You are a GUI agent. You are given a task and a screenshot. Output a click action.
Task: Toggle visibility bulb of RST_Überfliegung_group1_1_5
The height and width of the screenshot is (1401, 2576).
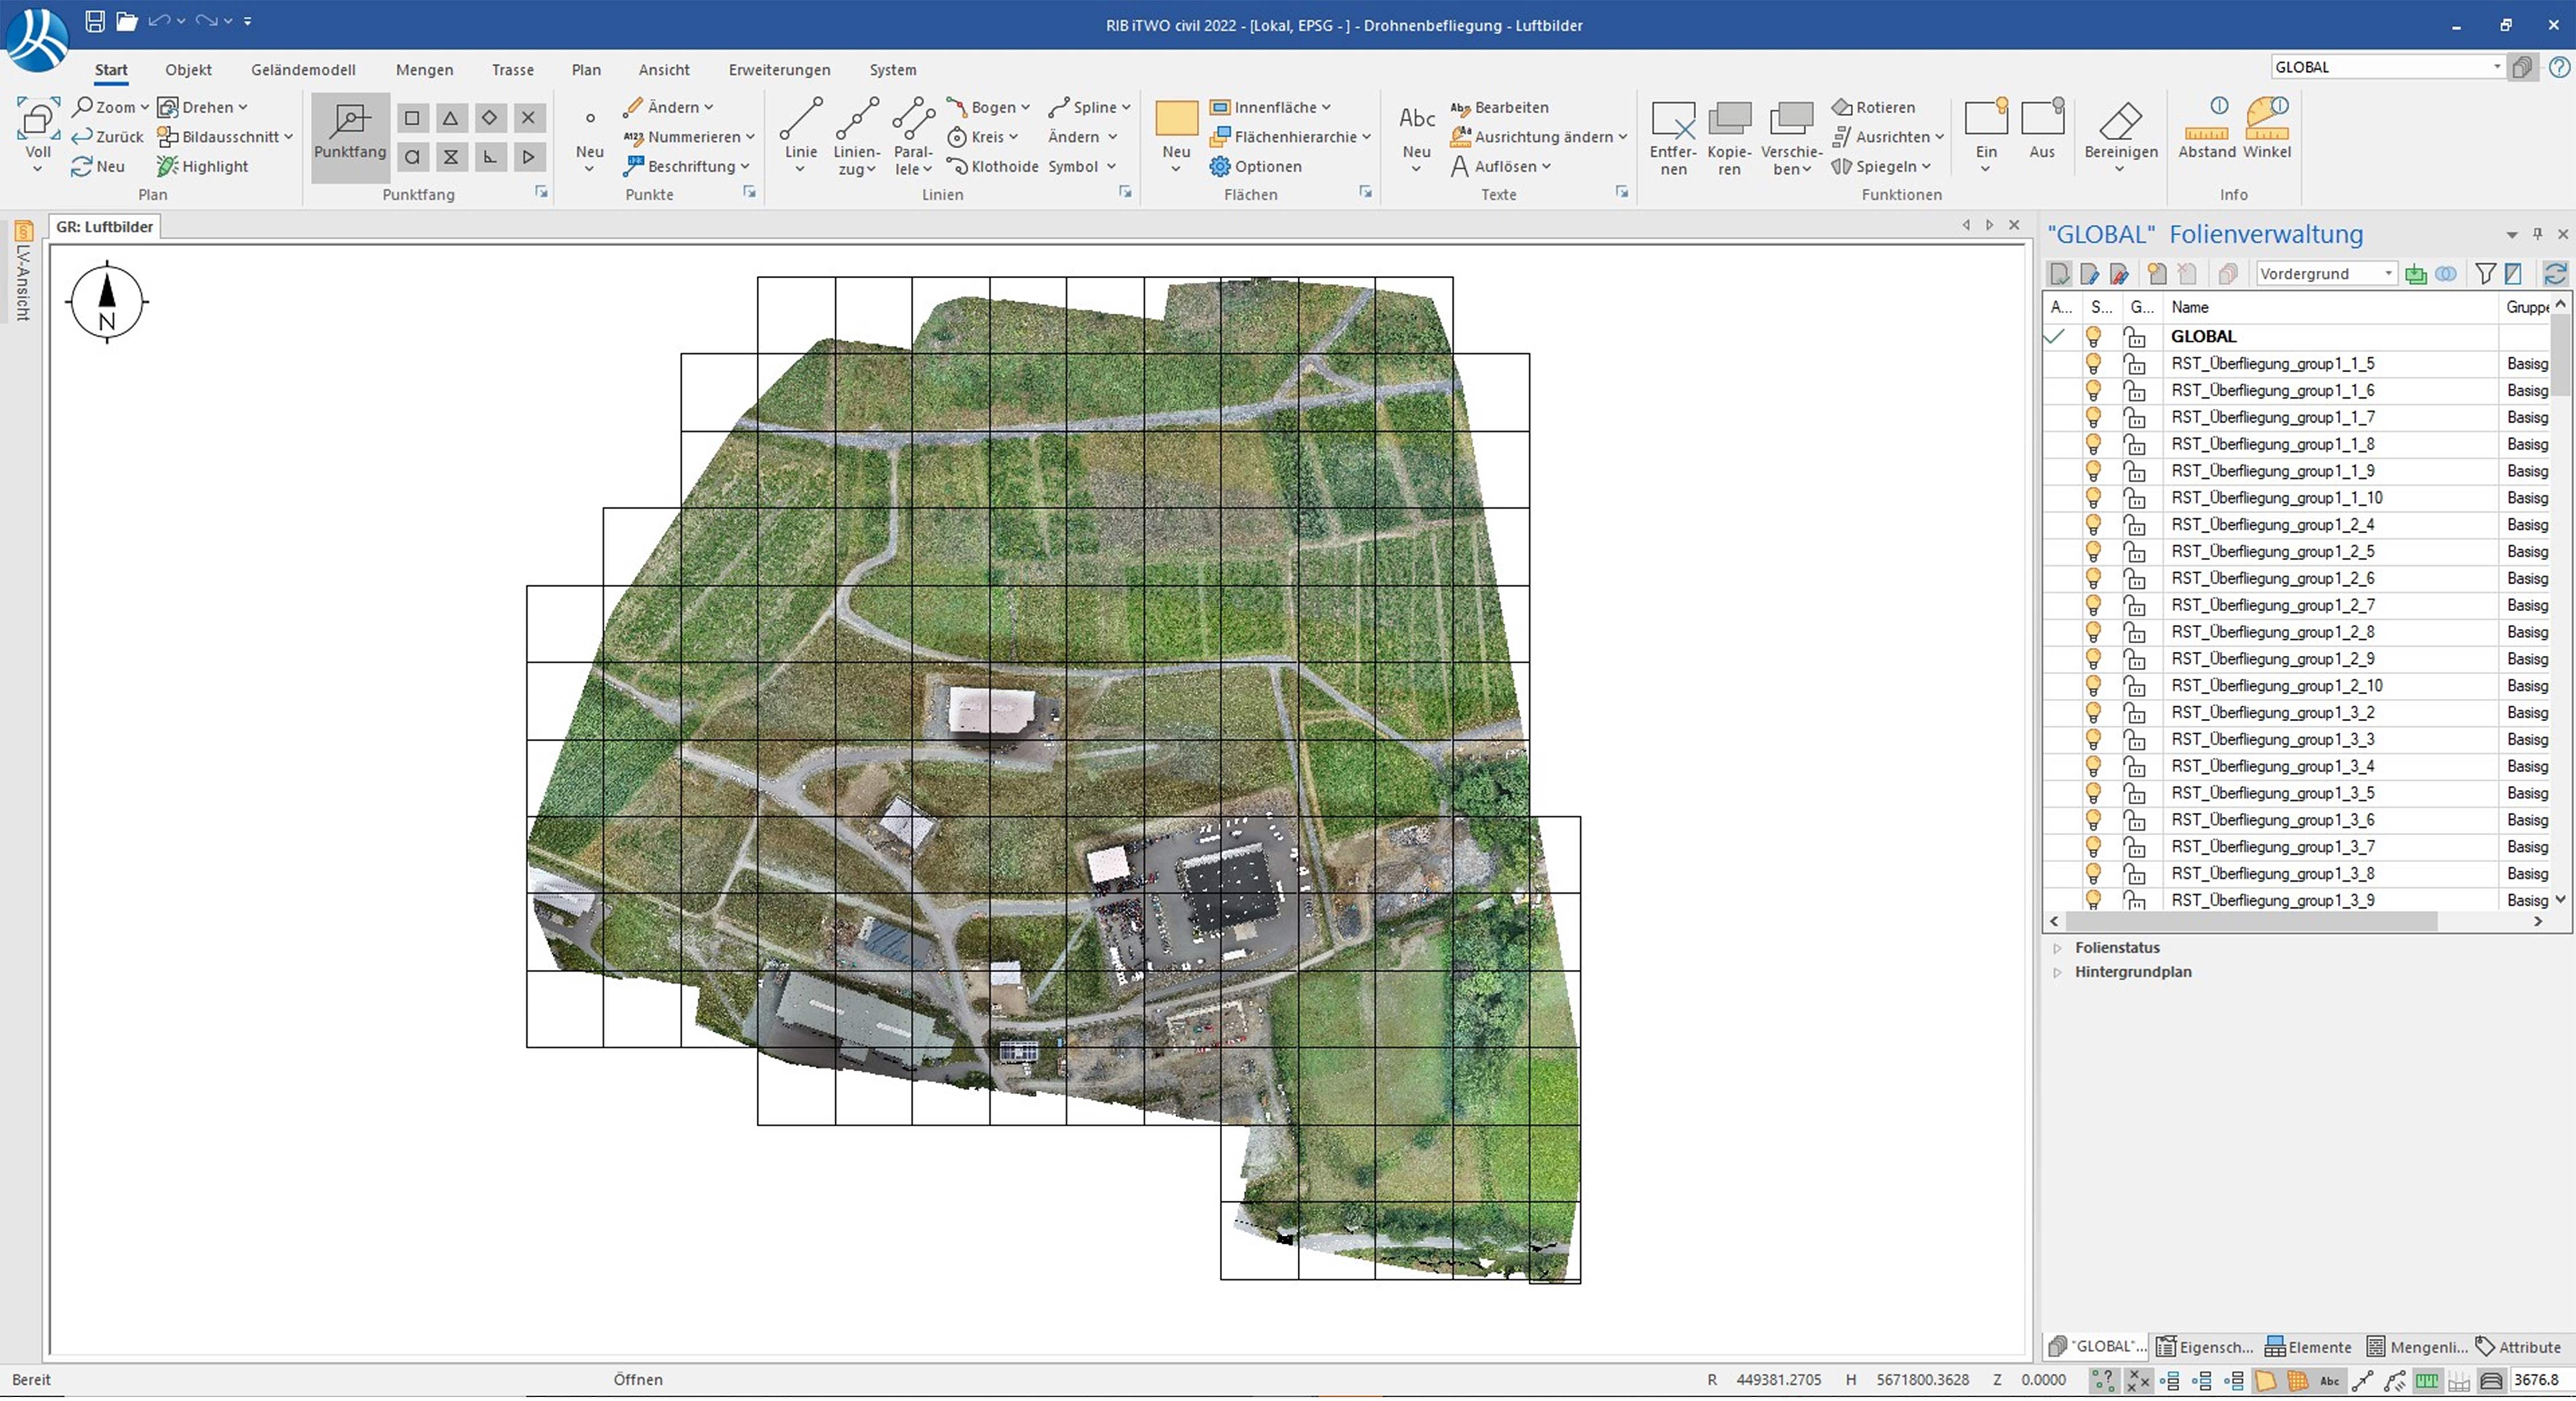[x=2093, y=363]
